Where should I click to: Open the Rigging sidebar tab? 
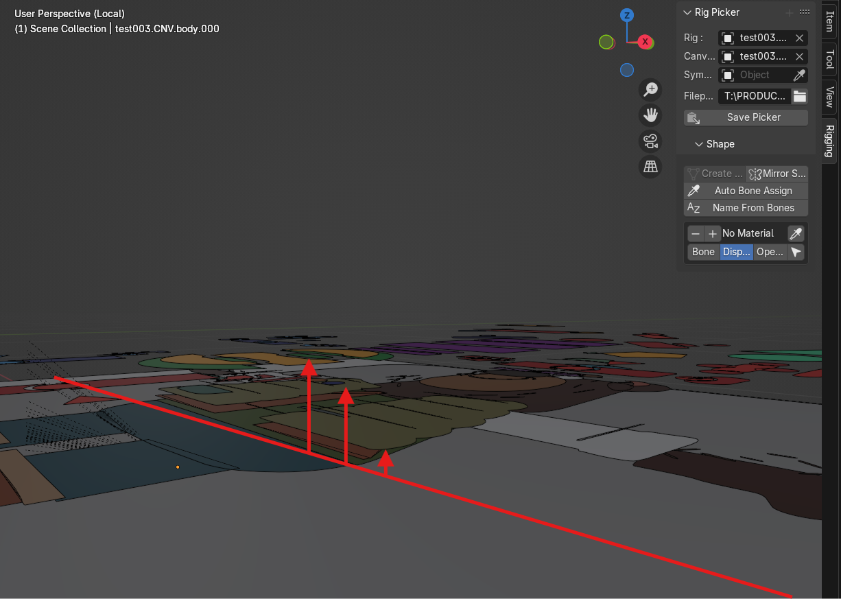(x=829, y=141)
